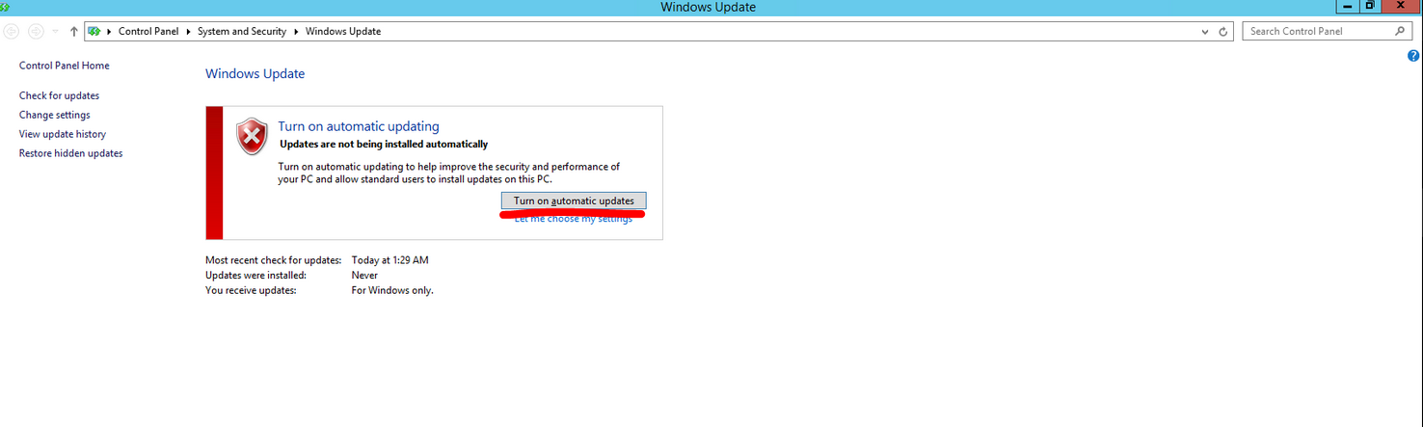The height and width of the screenshot is (427, 1423).
Task: Click the 'Today at 1:29 AM' value
Action: (x=390, y=260)
